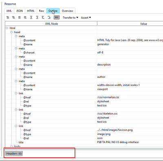
Task: Select the 'width=device-width, initial-scale=1' value
Action: (119, 85)
